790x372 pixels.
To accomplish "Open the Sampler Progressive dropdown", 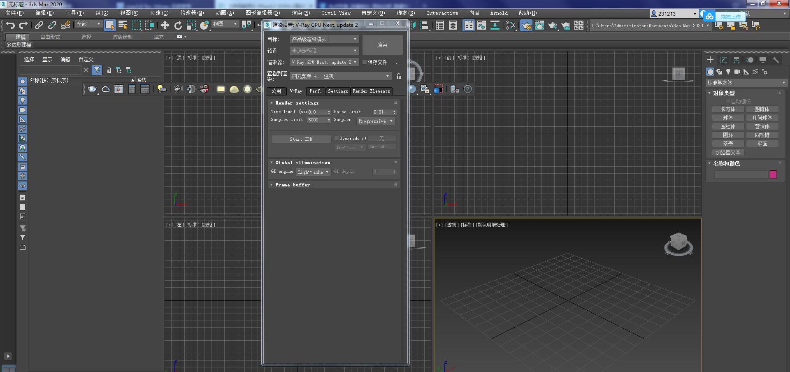I will tap(375, 121).
